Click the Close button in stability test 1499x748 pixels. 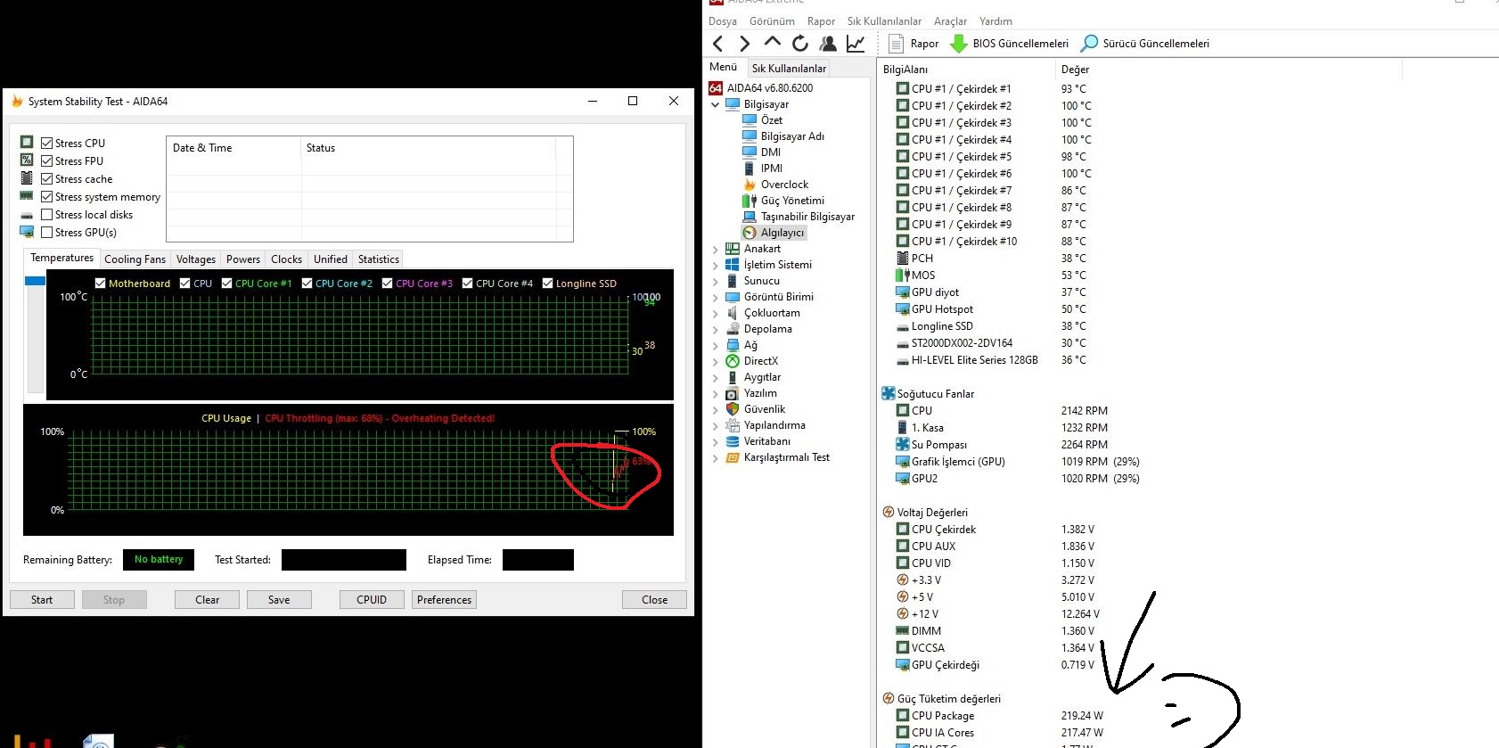pos(654,600)
